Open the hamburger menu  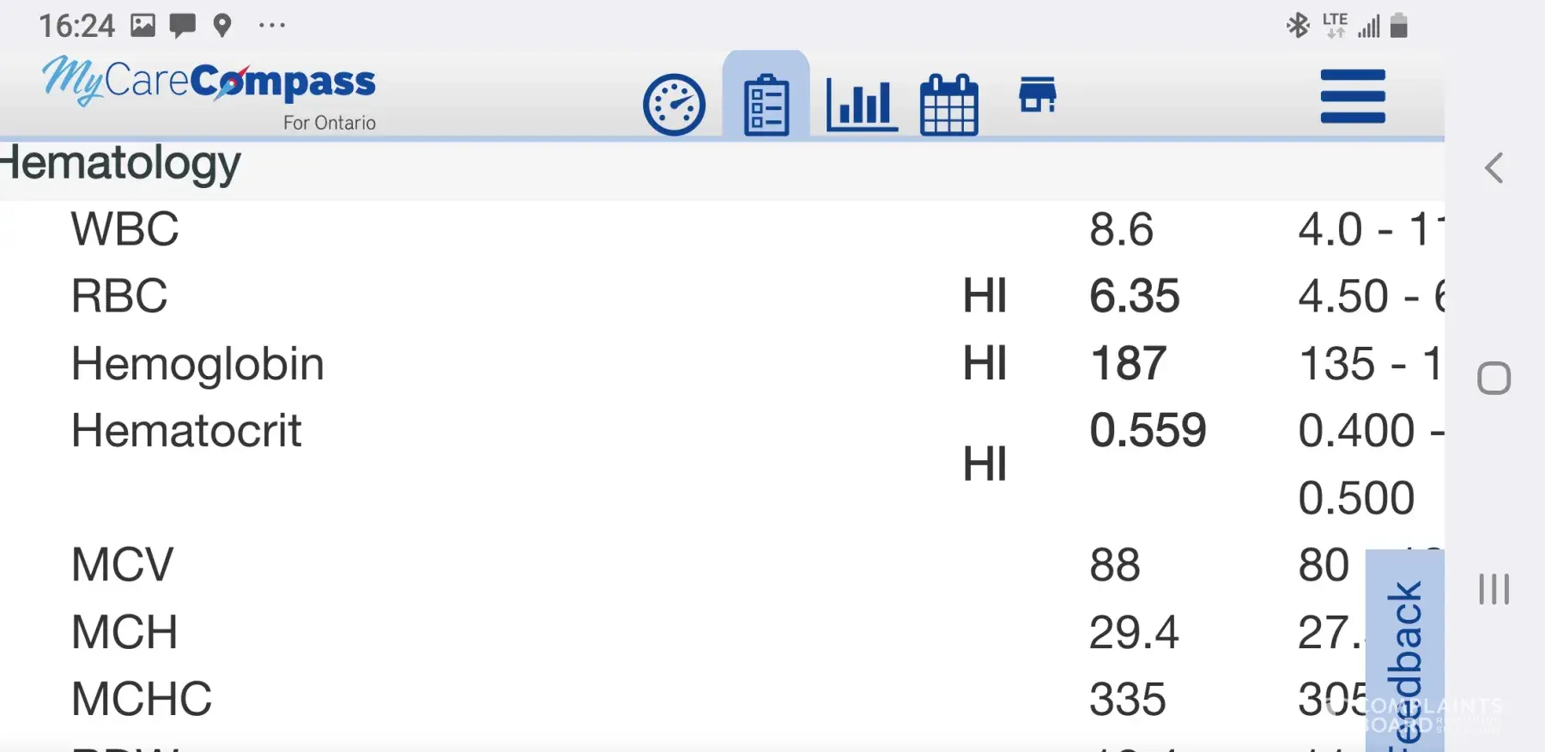click(x=1353, y=96)
